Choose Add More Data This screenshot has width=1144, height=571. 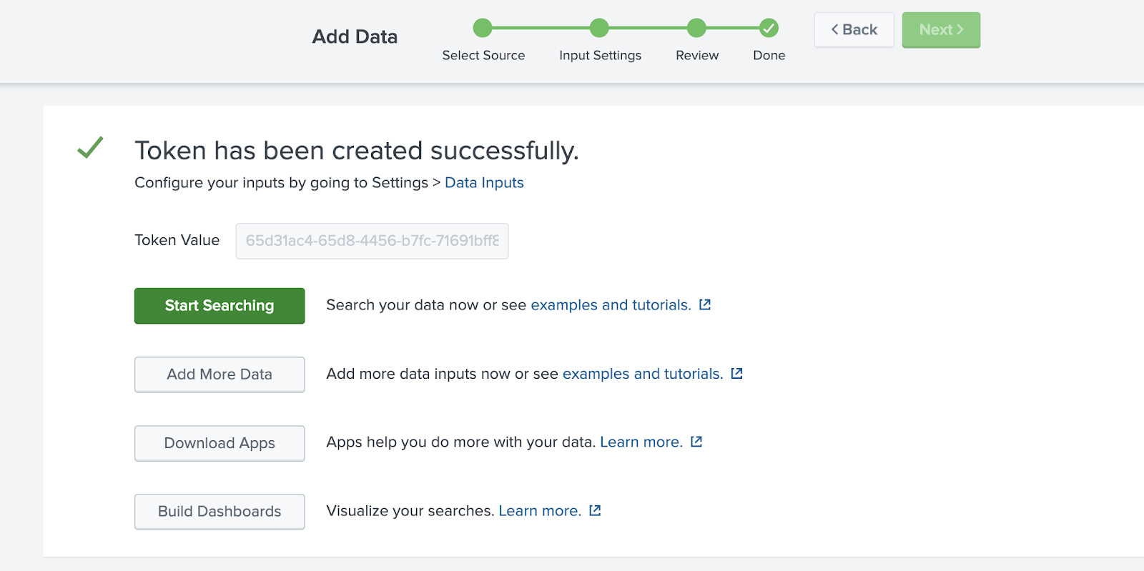pyautogui.click(x=220, y=374)
